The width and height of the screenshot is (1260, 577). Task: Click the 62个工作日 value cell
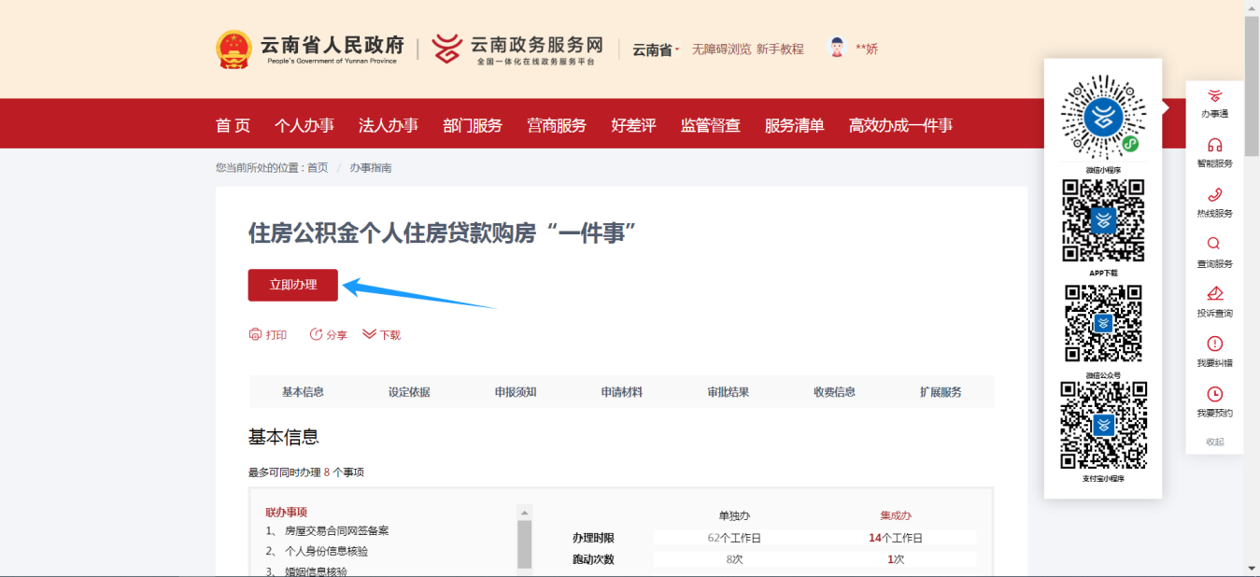pyautogui.click(x=734, y=538)
